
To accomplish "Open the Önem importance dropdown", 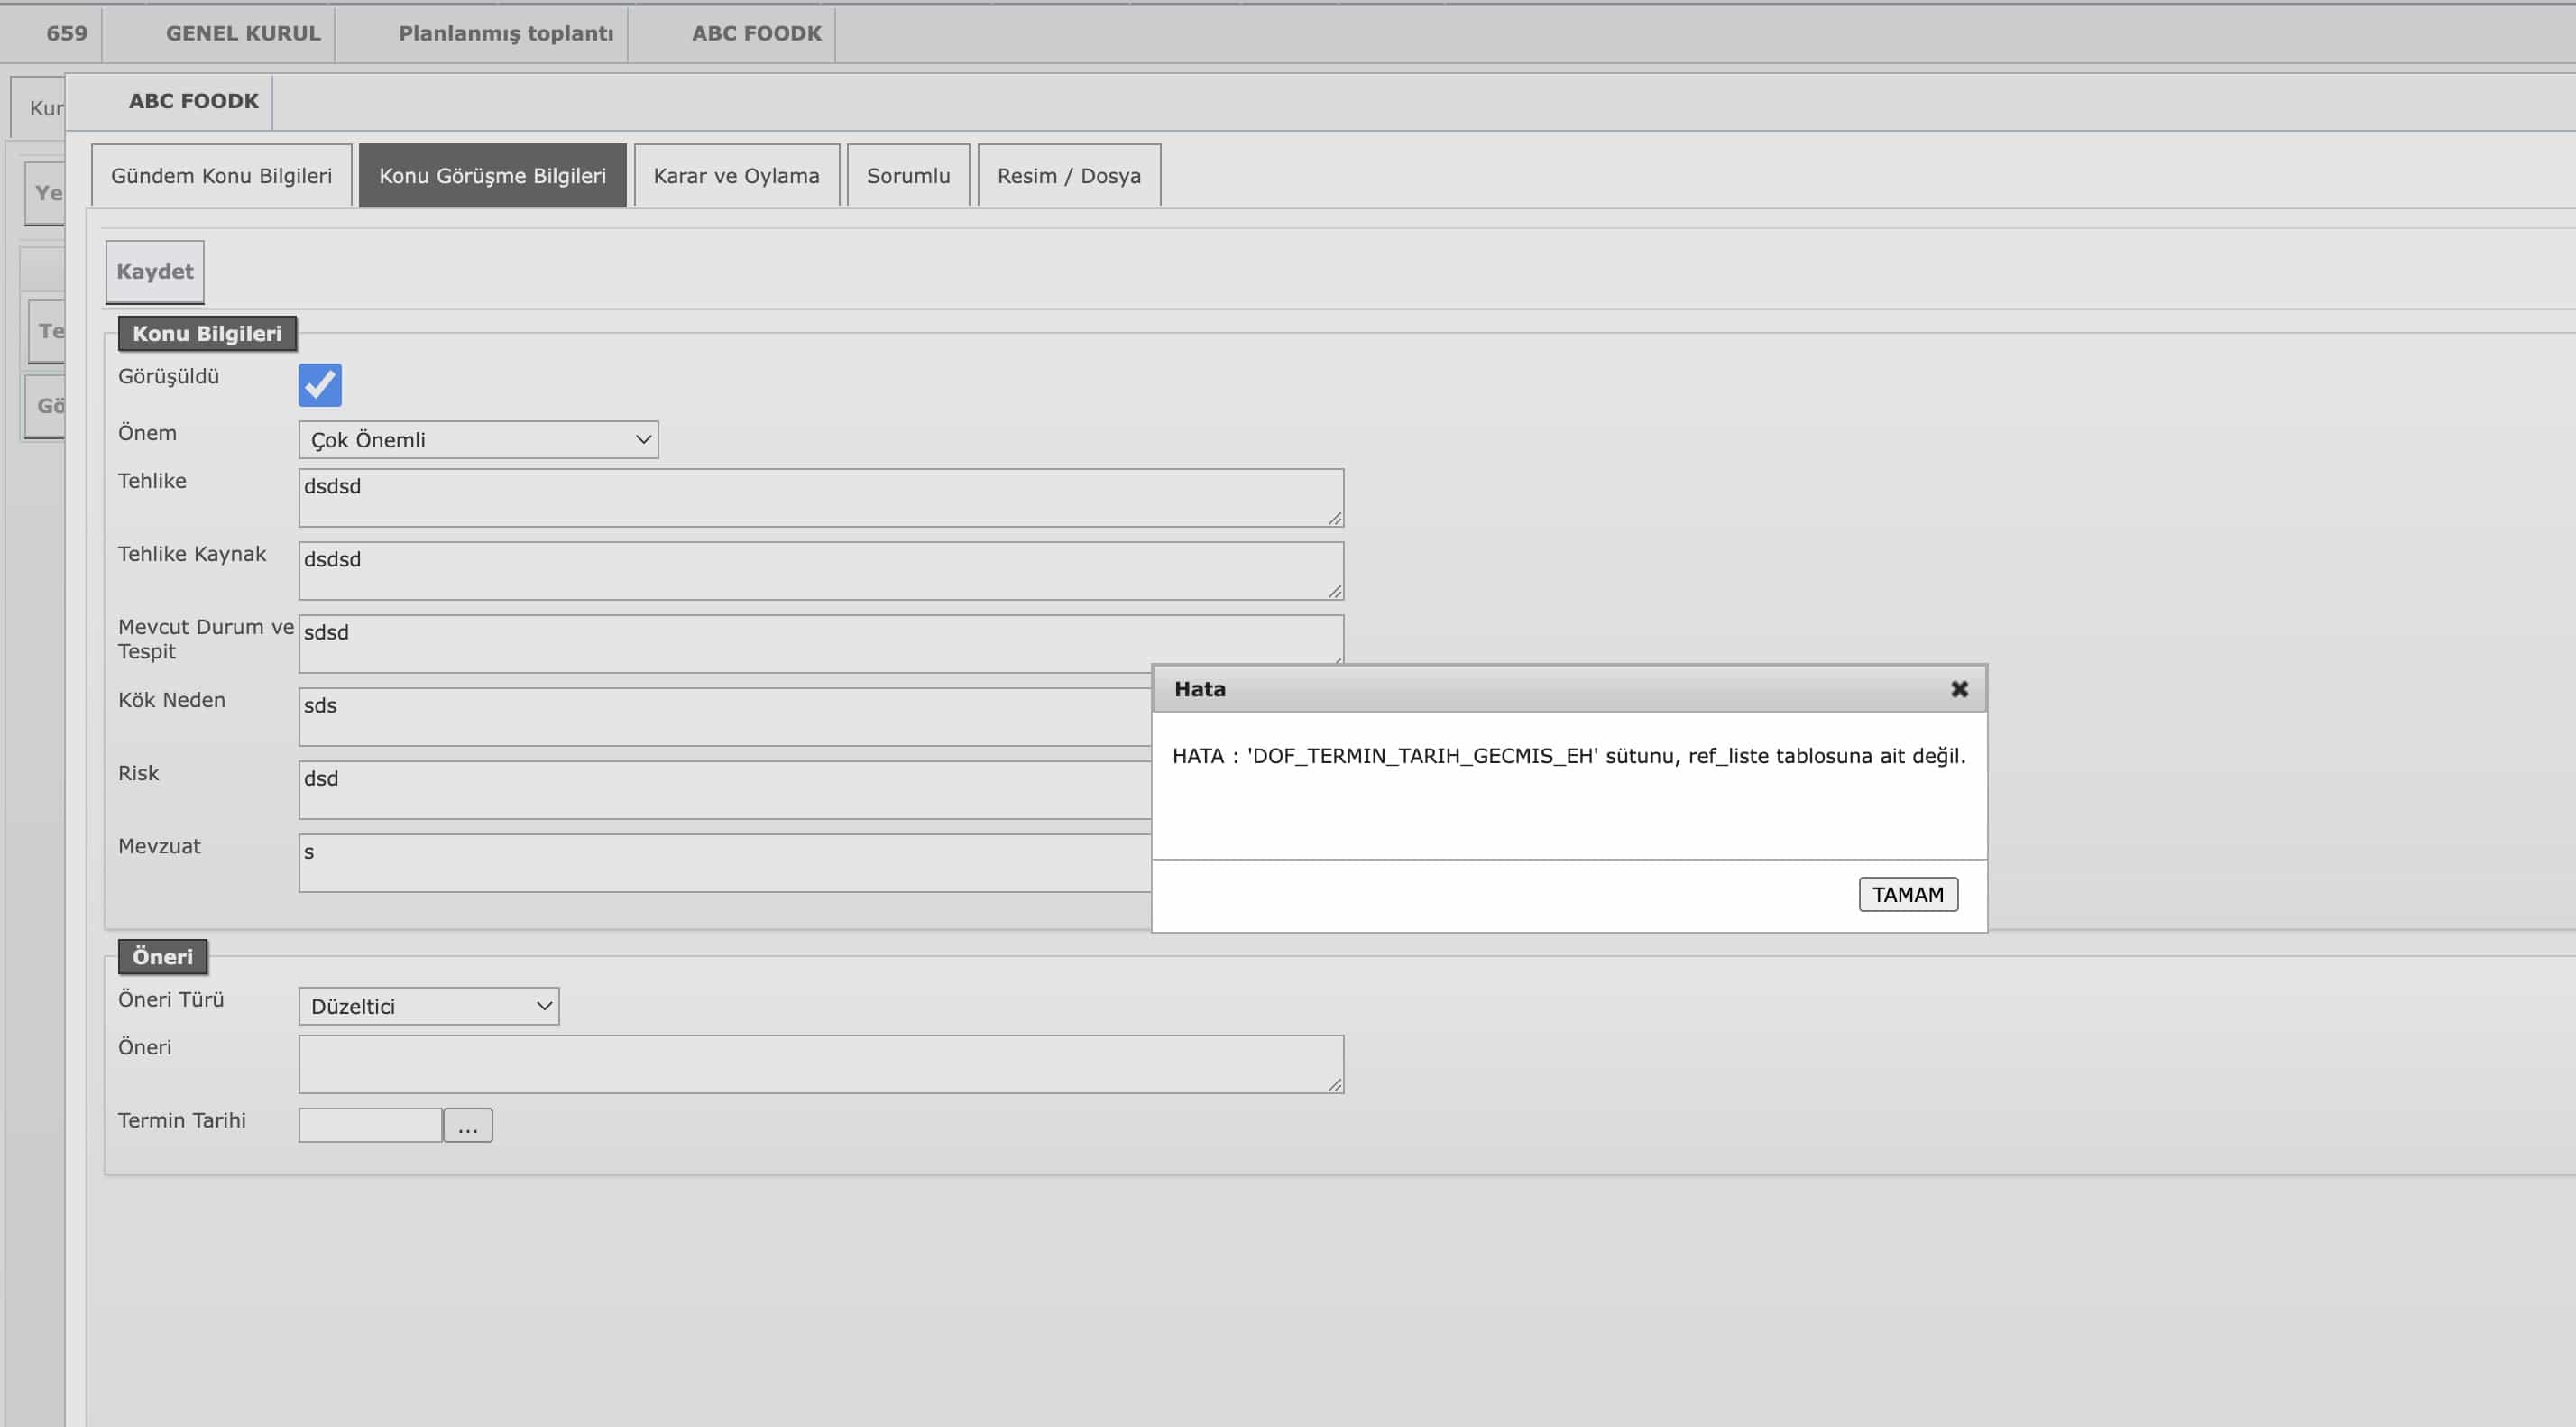I will [x=478, y=440].
